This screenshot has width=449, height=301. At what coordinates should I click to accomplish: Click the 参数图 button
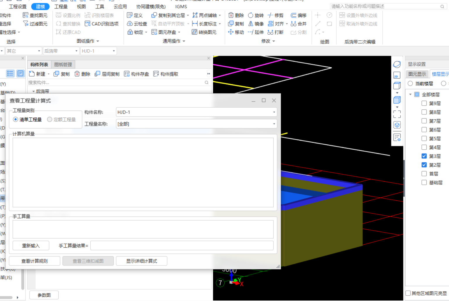point(44,295)
